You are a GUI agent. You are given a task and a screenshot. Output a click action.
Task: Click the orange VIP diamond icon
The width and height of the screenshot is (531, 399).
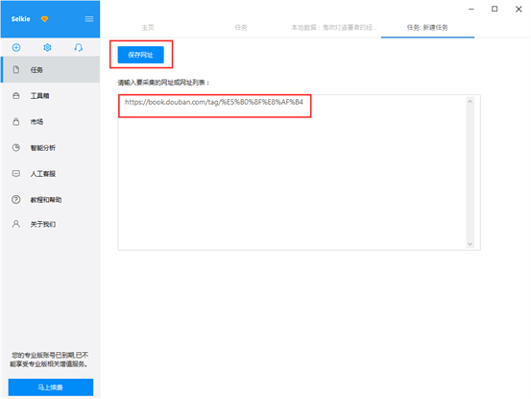pyautogui.click(x=44, y=19)
